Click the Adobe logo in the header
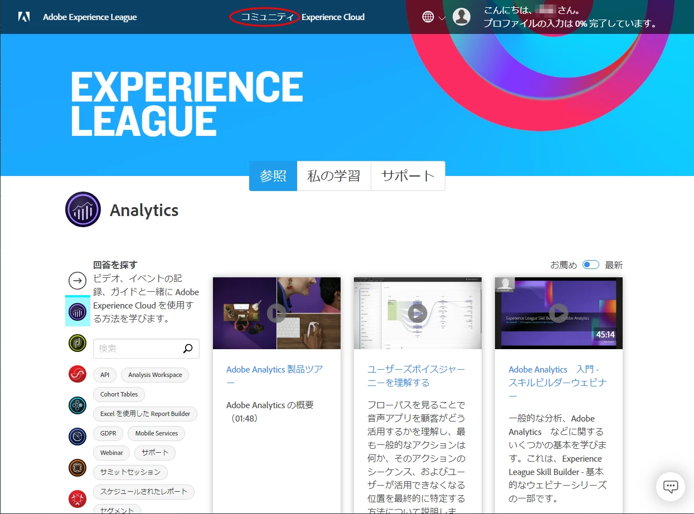694x514 pixels. pyautogui.click(x=23, y=17)
